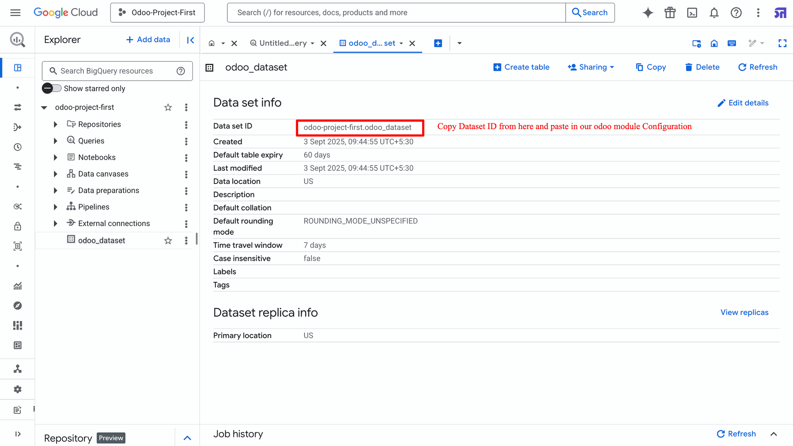
Task: Open the new tab plus icon
Action: coord(438,43)
